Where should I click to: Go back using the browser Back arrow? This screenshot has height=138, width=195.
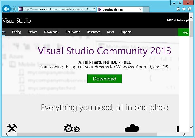click(6, 9)
